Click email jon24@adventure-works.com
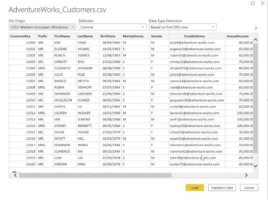 point(197,43)
